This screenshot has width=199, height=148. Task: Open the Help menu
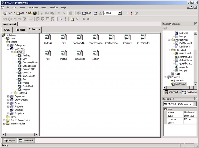[x=63, y=7]
